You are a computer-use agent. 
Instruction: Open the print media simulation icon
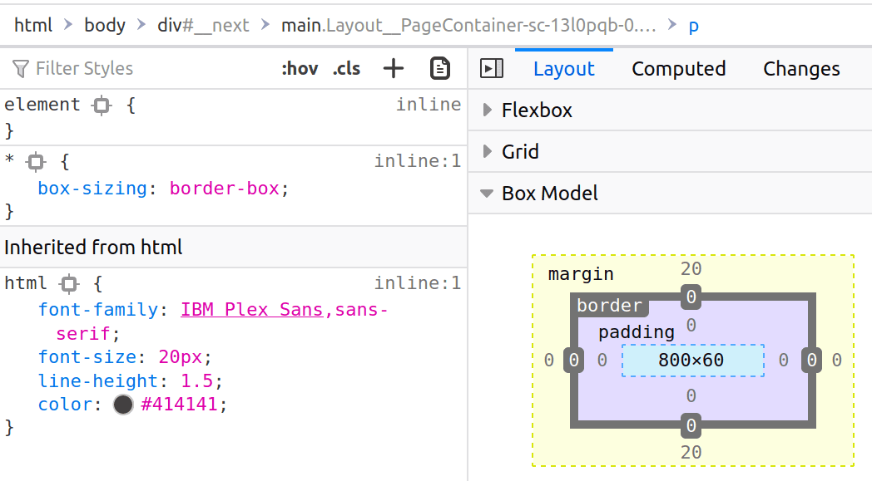pyautogui.click(x=440, y=68)
